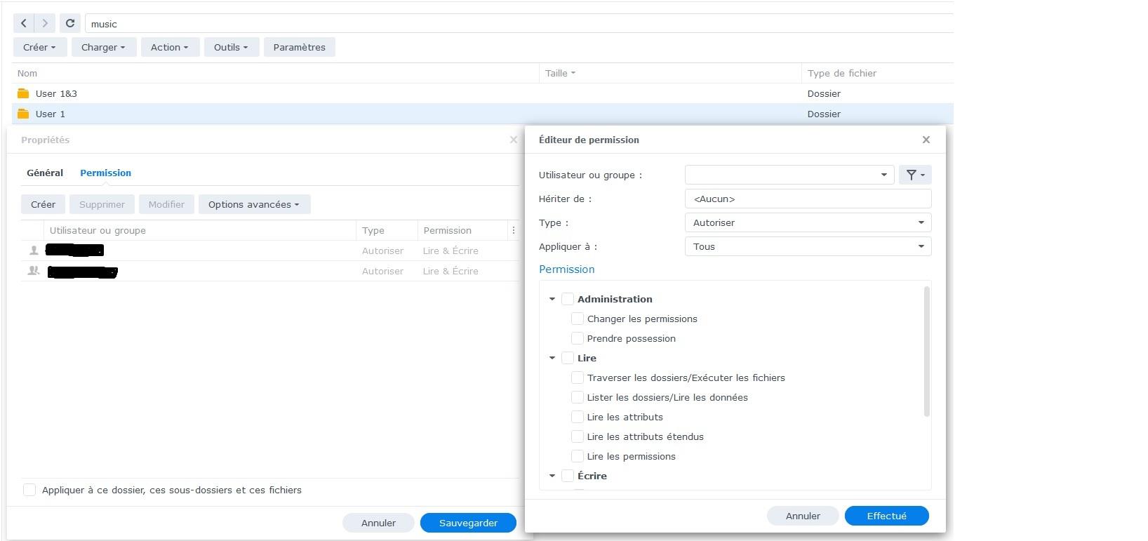Click the group icon in permission list
The width and height of the screenshot is (1148, 541).
pyautogui.click(x=33, y=271)
